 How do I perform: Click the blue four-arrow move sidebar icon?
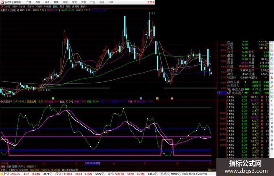[x=272, y=82]
